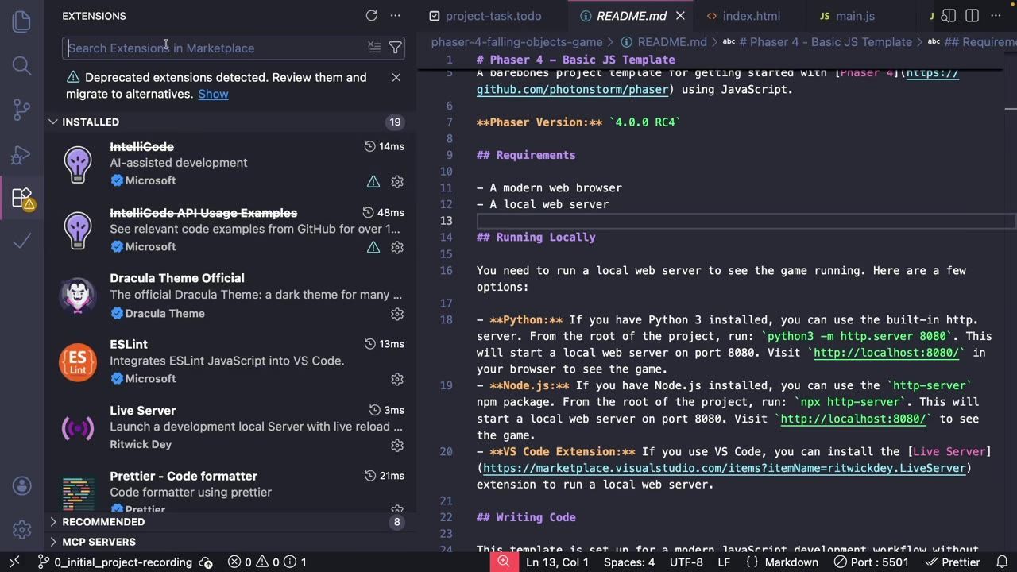Clear extensions search results
1017x572 pixels.
[374, 48]
